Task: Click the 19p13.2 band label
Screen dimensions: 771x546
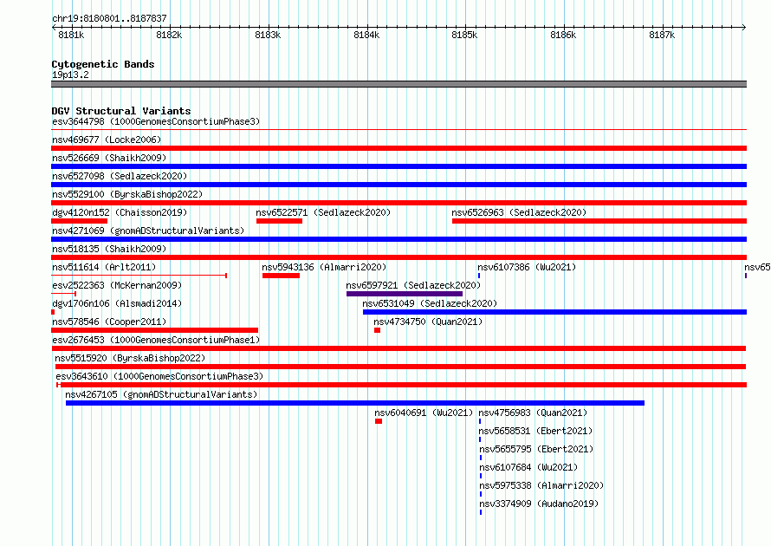Action: click(70, 75)
